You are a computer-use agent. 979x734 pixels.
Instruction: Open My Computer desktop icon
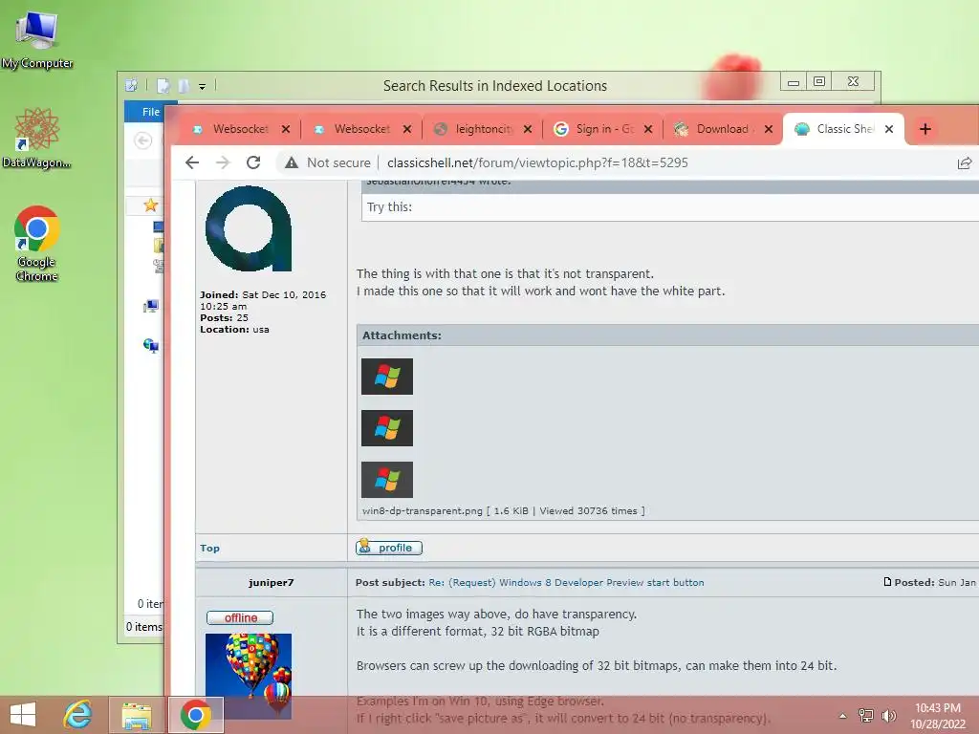pyautogui.click(x=36, y=40)
